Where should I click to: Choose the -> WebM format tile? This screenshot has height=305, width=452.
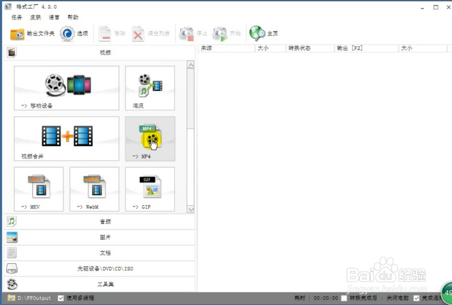pyautogui.click(x=94, y=189)
